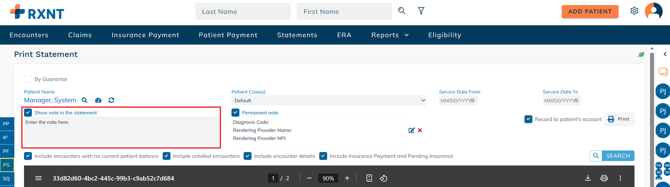Collapse the right side panel chevron
The image size is (670, 187).
pyautogui.click(x=665, y=54)
